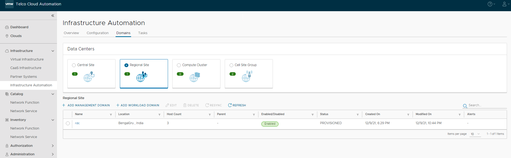
Task: Open CaaS Infrastructure in sidebar
Action: pyautogui.click(x=26, y=68)
